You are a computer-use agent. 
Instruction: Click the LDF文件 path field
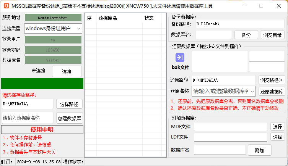(x=231, y=137)
